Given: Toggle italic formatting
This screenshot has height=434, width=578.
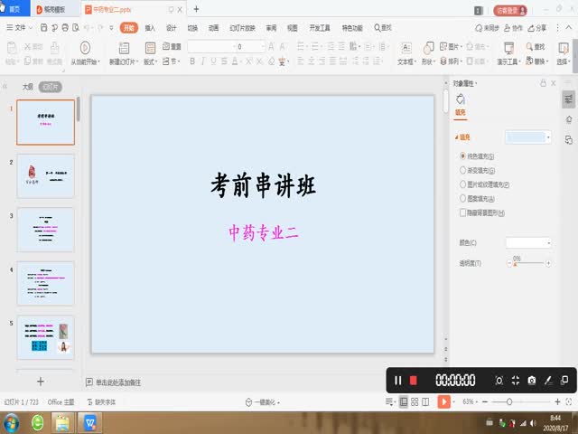Looking at the screenshot, I should tap(202, 61).
